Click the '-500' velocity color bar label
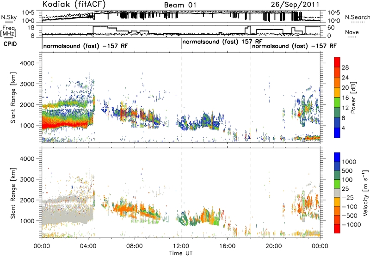The height and width of the screenshot is (256, 370). coord(350,216)
